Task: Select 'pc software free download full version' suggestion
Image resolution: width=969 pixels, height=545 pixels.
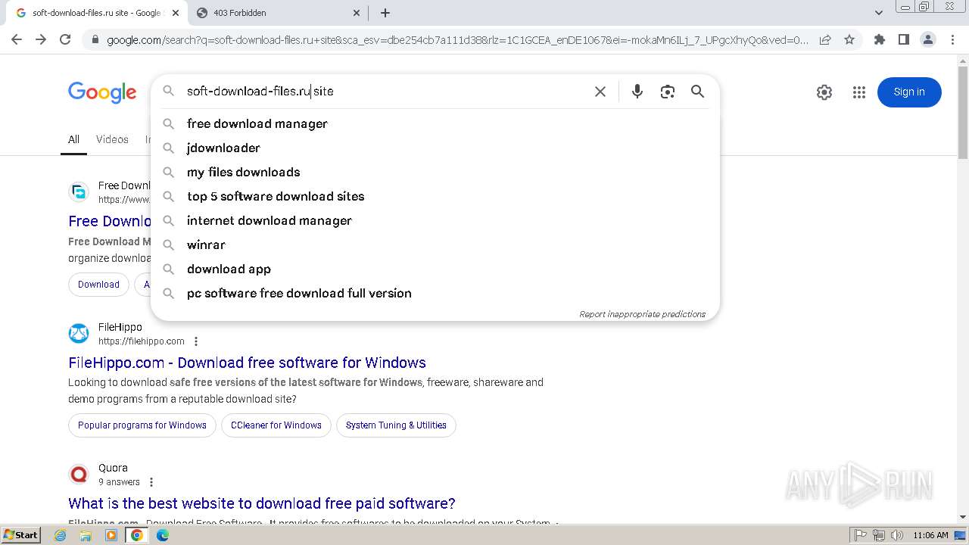Action: point(435,293)
